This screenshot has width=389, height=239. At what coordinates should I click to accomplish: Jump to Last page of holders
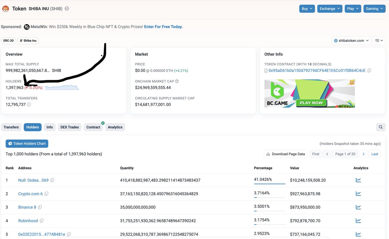point(375,154)
